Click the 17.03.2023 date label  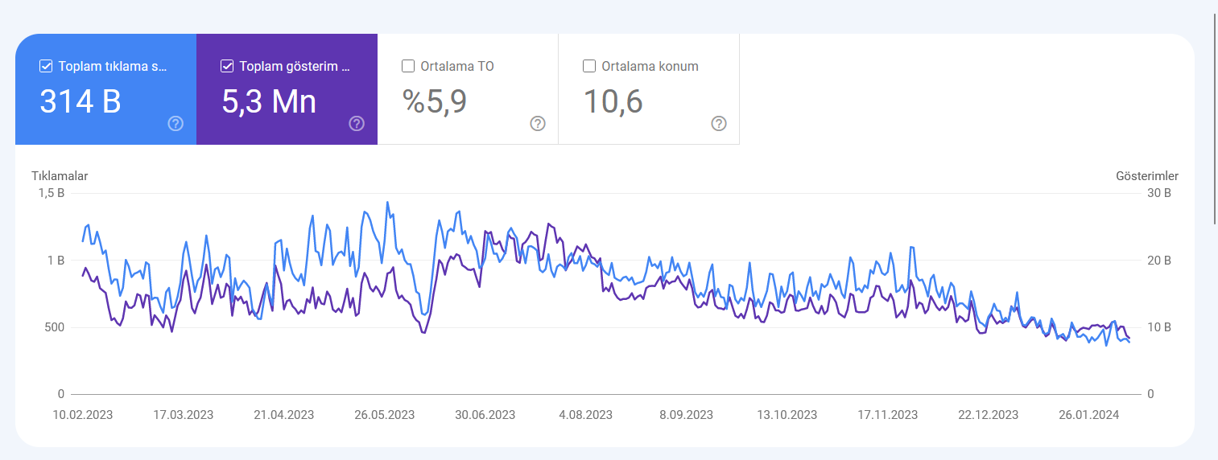[x=184, y=415]
